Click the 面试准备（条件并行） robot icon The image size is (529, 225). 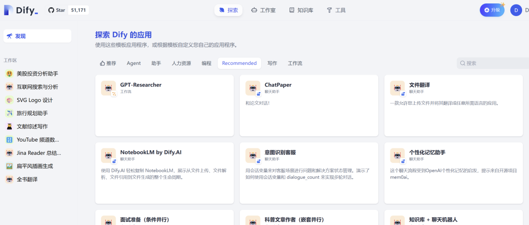click(x=108, y=220)
